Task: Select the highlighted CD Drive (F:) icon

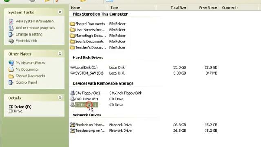Action: point(72,105)
